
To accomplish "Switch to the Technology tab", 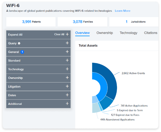I will point(128,33).
